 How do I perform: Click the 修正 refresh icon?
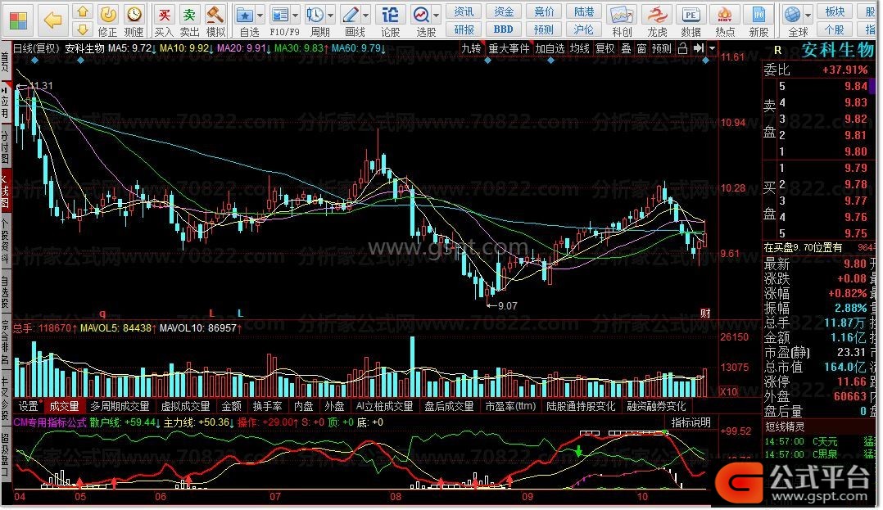pos(107,15)
